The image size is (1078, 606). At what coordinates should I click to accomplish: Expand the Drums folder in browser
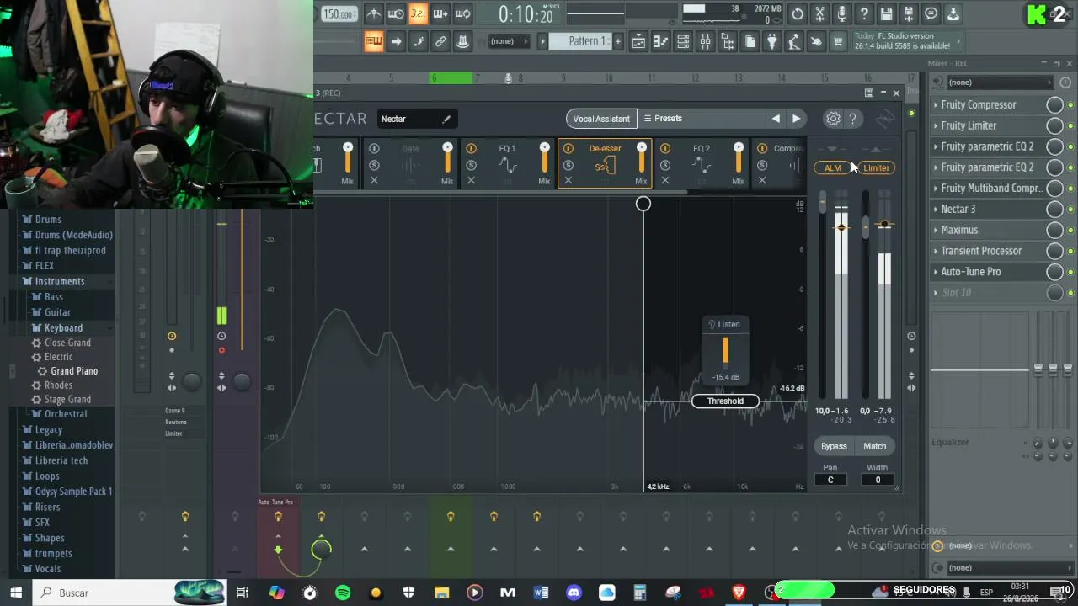(x=48, y=220)
